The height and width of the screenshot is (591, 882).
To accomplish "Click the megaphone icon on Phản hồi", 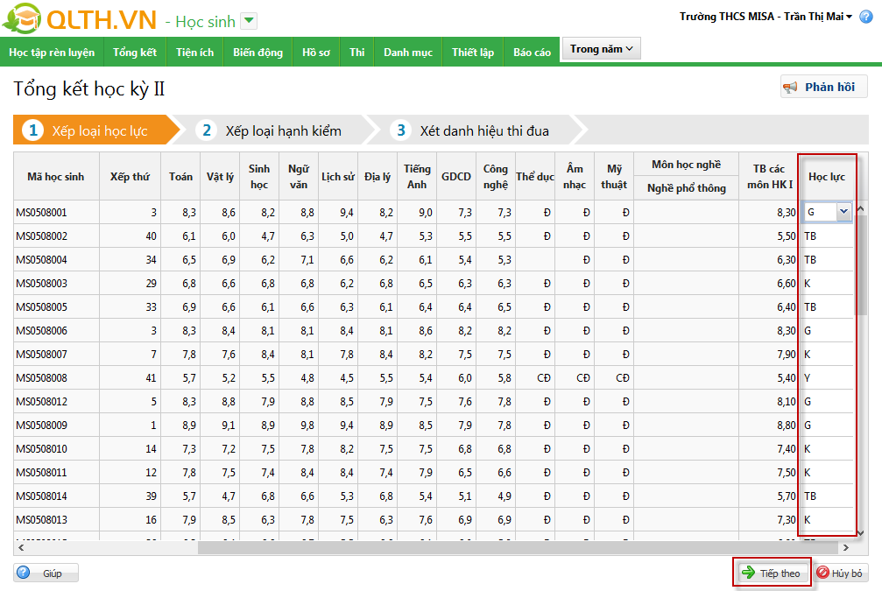I will [791, 88].
